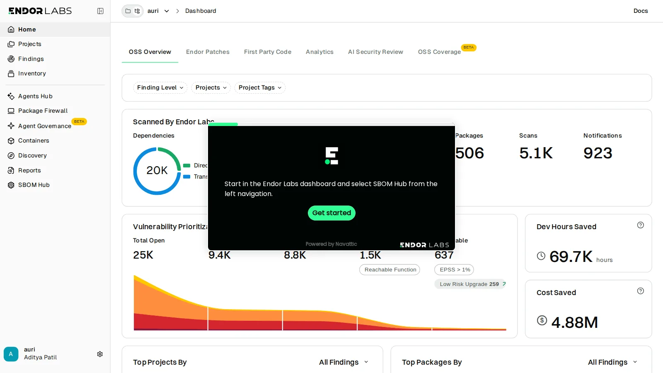Click the Agent Governance icon
Viewport: 663px width, 373px height.
[11, 126]
